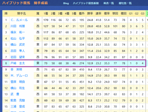The width and height of the screenshot is (148, 112).
Task: Click the 101 単回 cell for 川田
Action: pos(115,26)
